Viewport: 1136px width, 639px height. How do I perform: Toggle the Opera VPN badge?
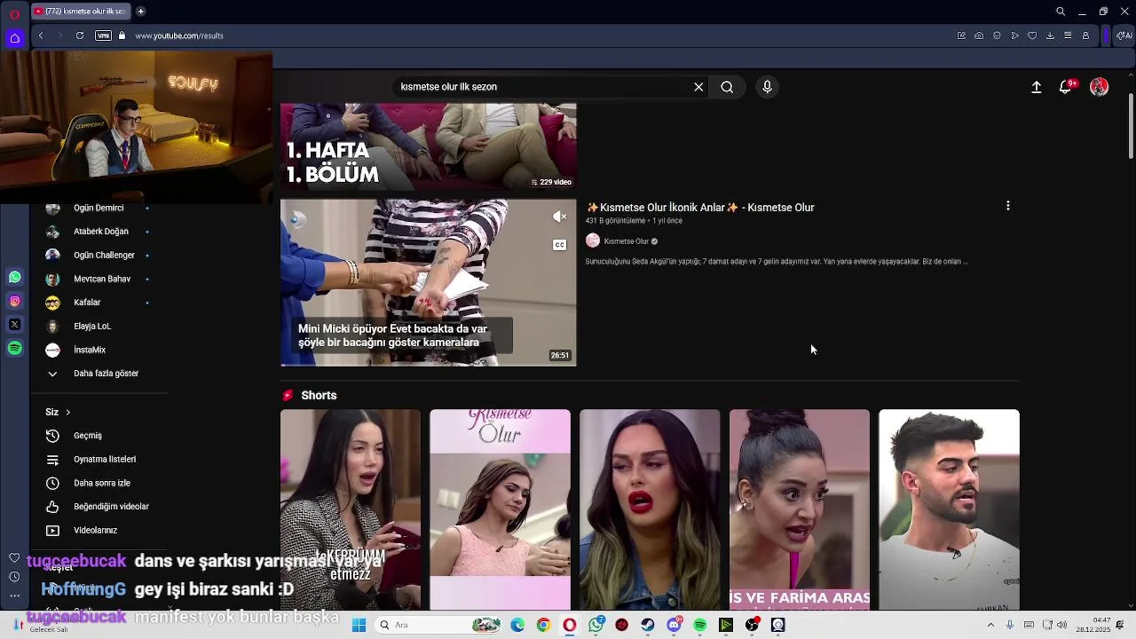[103, 35]
